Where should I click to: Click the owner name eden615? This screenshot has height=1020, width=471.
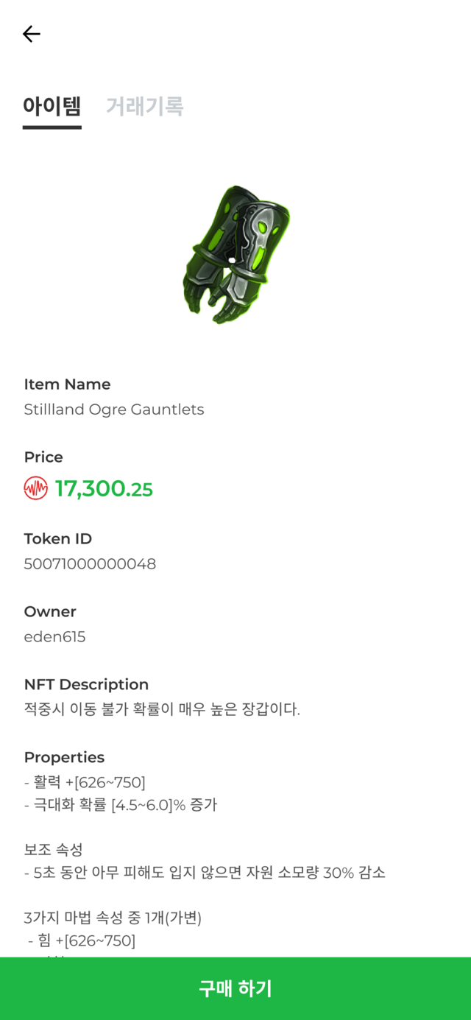[54, 636]
